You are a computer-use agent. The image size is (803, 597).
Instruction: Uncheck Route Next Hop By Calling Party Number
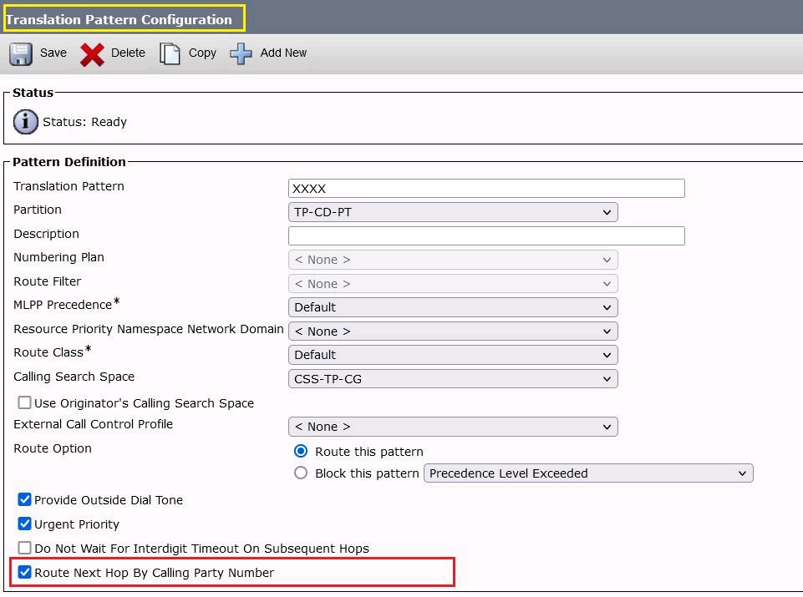pos(24,572)
